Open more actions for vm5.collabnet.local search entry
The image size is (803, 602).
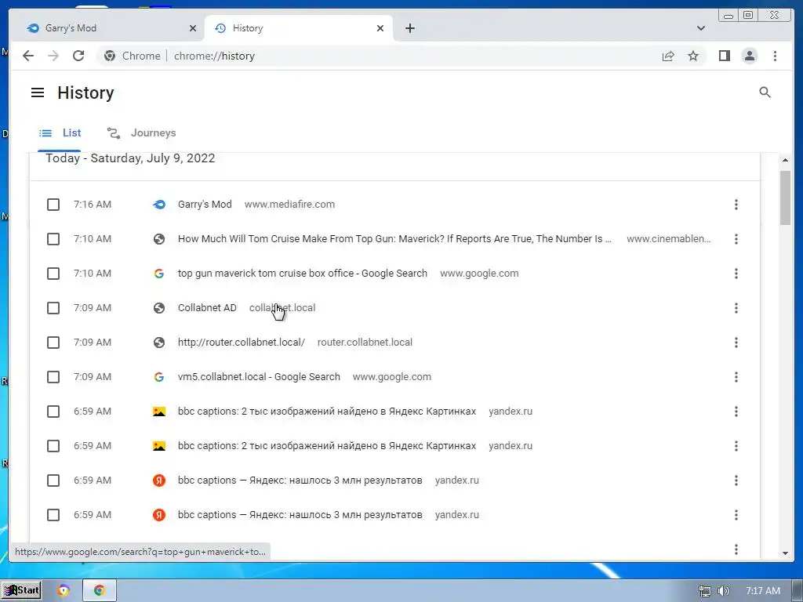(x=736, y=377)
